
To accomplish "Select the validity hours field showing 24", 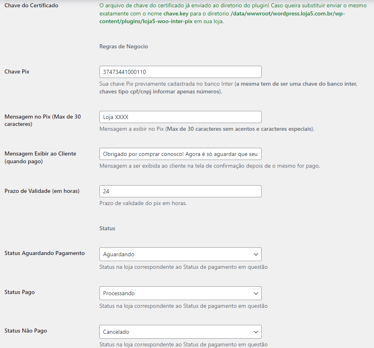I will tap(180, 191).
